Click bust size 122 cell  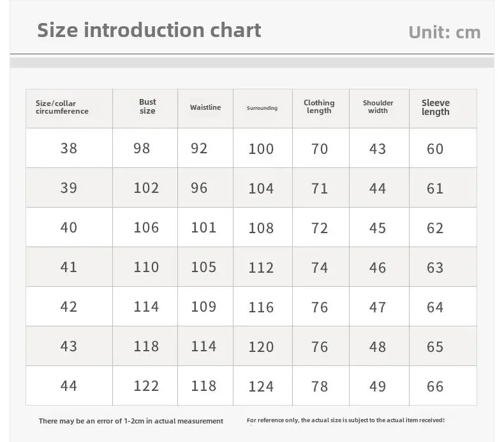pos(145,386)
